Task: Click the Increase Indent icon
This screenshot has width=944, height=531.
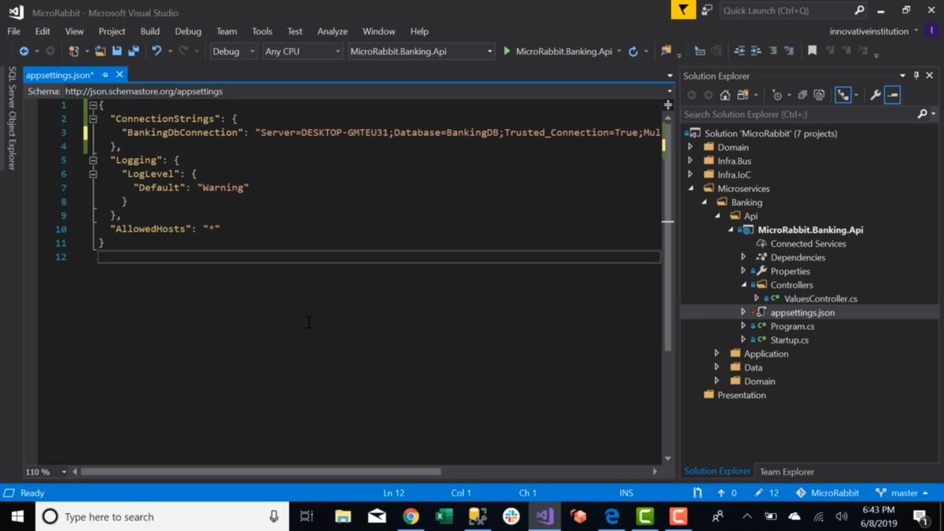Action: point(756,51)
